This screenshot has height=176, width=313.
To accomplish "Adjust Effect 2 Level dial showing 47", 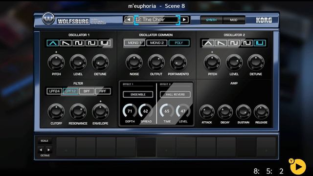I will coord(183,111).
